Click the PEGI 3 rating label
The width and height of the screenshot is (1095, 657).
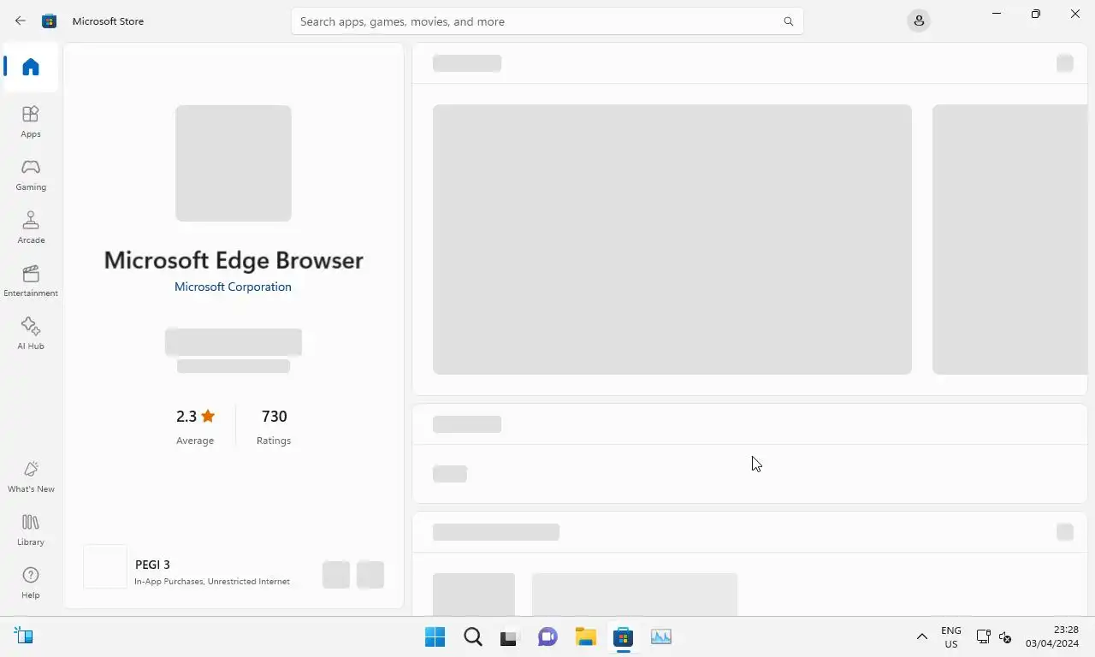(x=152, y=565)
